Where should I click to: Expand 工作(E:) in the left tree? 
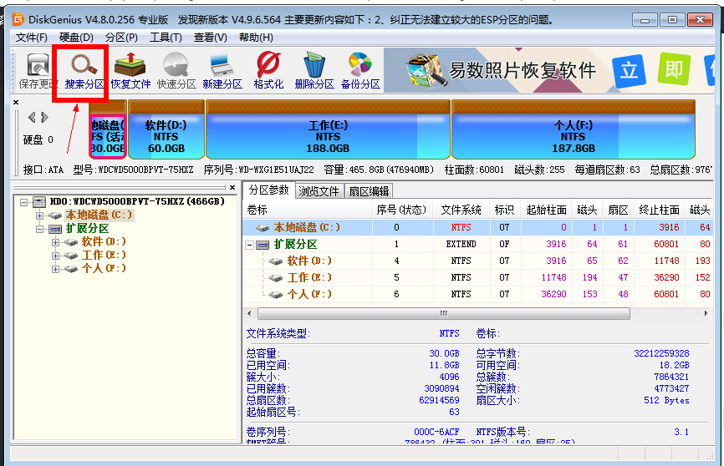tap(55, 256)
